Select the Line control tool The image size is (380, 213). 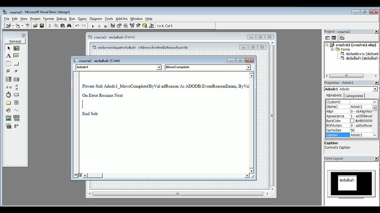16,110
